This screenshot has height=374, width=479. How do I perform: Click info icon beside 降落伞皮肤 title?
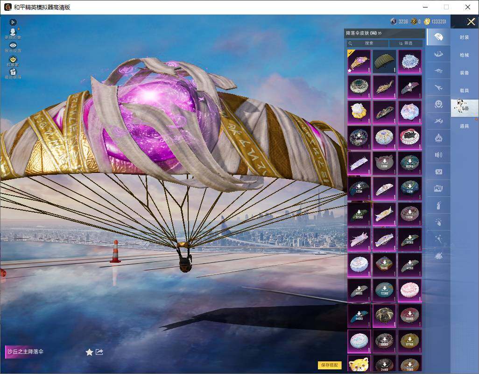coord(380,33)
